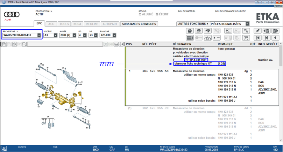Switch to the INFOLINE tab

pyautogui.click(x=92, y=24)
